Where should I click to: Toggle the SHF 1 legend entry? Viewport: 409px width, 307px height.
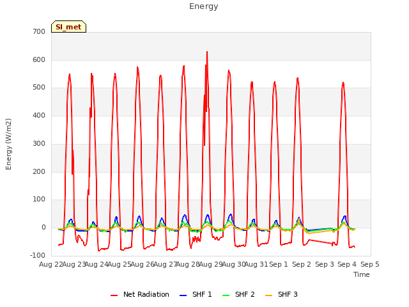click(196, 294)
